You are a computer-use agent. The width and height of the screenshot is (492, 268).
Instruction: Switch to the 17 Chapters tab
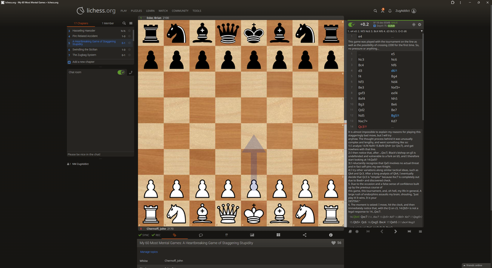click(x=81, y=23)
